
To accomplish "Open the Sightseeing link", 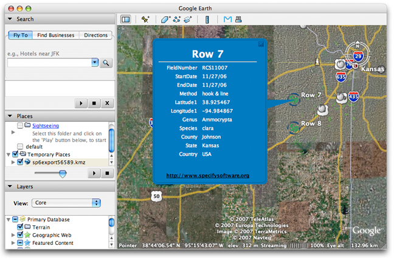I will 46,125.
